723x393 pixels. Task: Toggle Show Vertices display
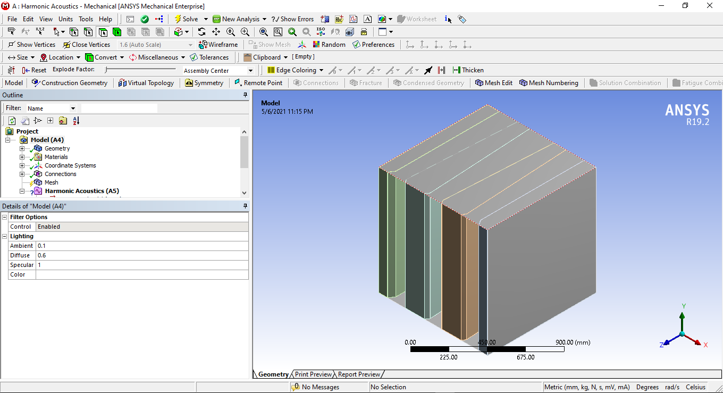tap(30, 45)
